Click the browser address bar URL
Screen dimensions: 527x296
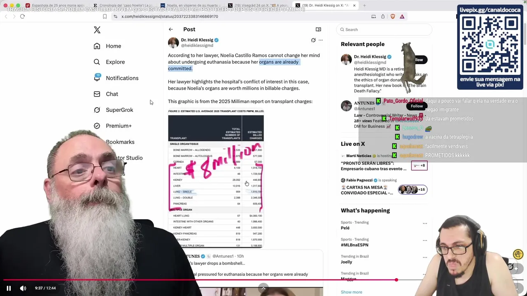[170, 16]
